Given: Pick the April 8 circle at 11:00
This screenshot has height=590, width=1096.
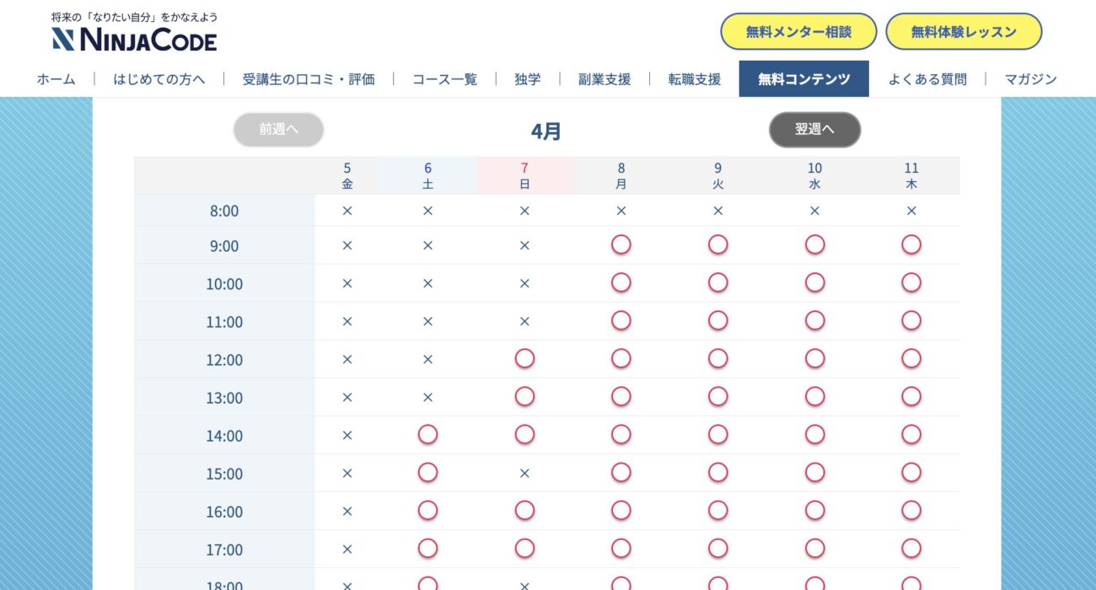Looking at the screenshot, I should (x=621, y=321).
